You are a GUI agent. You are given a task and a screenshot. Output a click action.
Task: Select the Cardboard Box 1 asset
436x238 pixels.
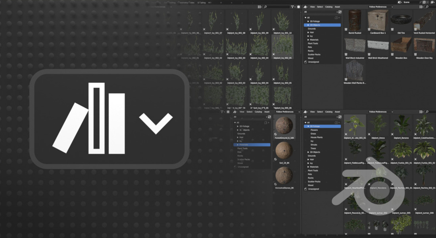coord(378,20)
